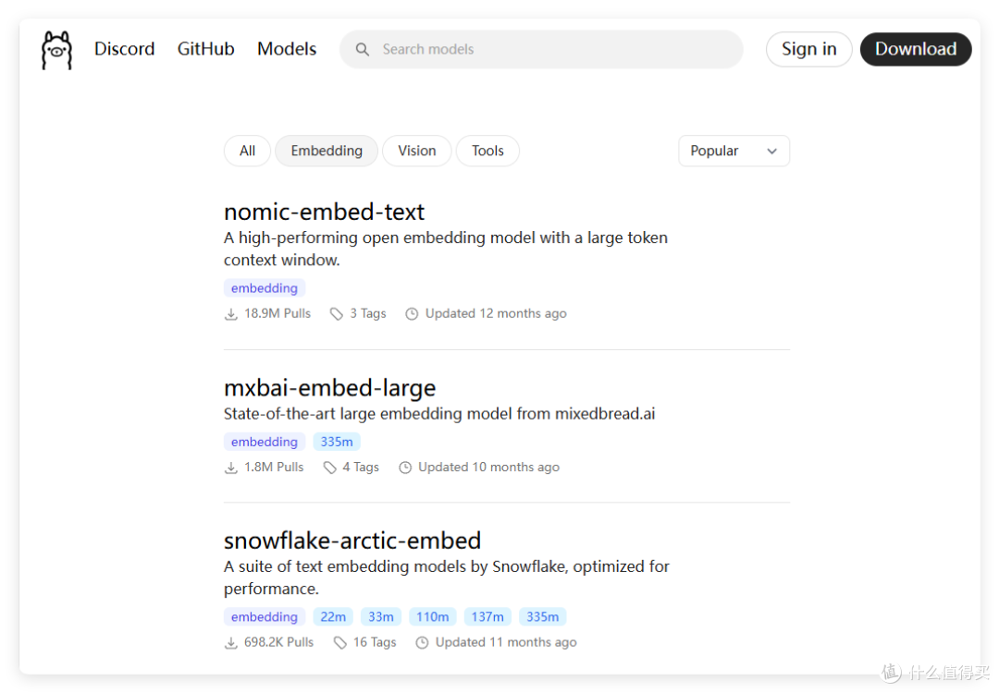Open the Popular sort dropdown
The width and height of the screenshot is (999, 693).
coord(734,151)
